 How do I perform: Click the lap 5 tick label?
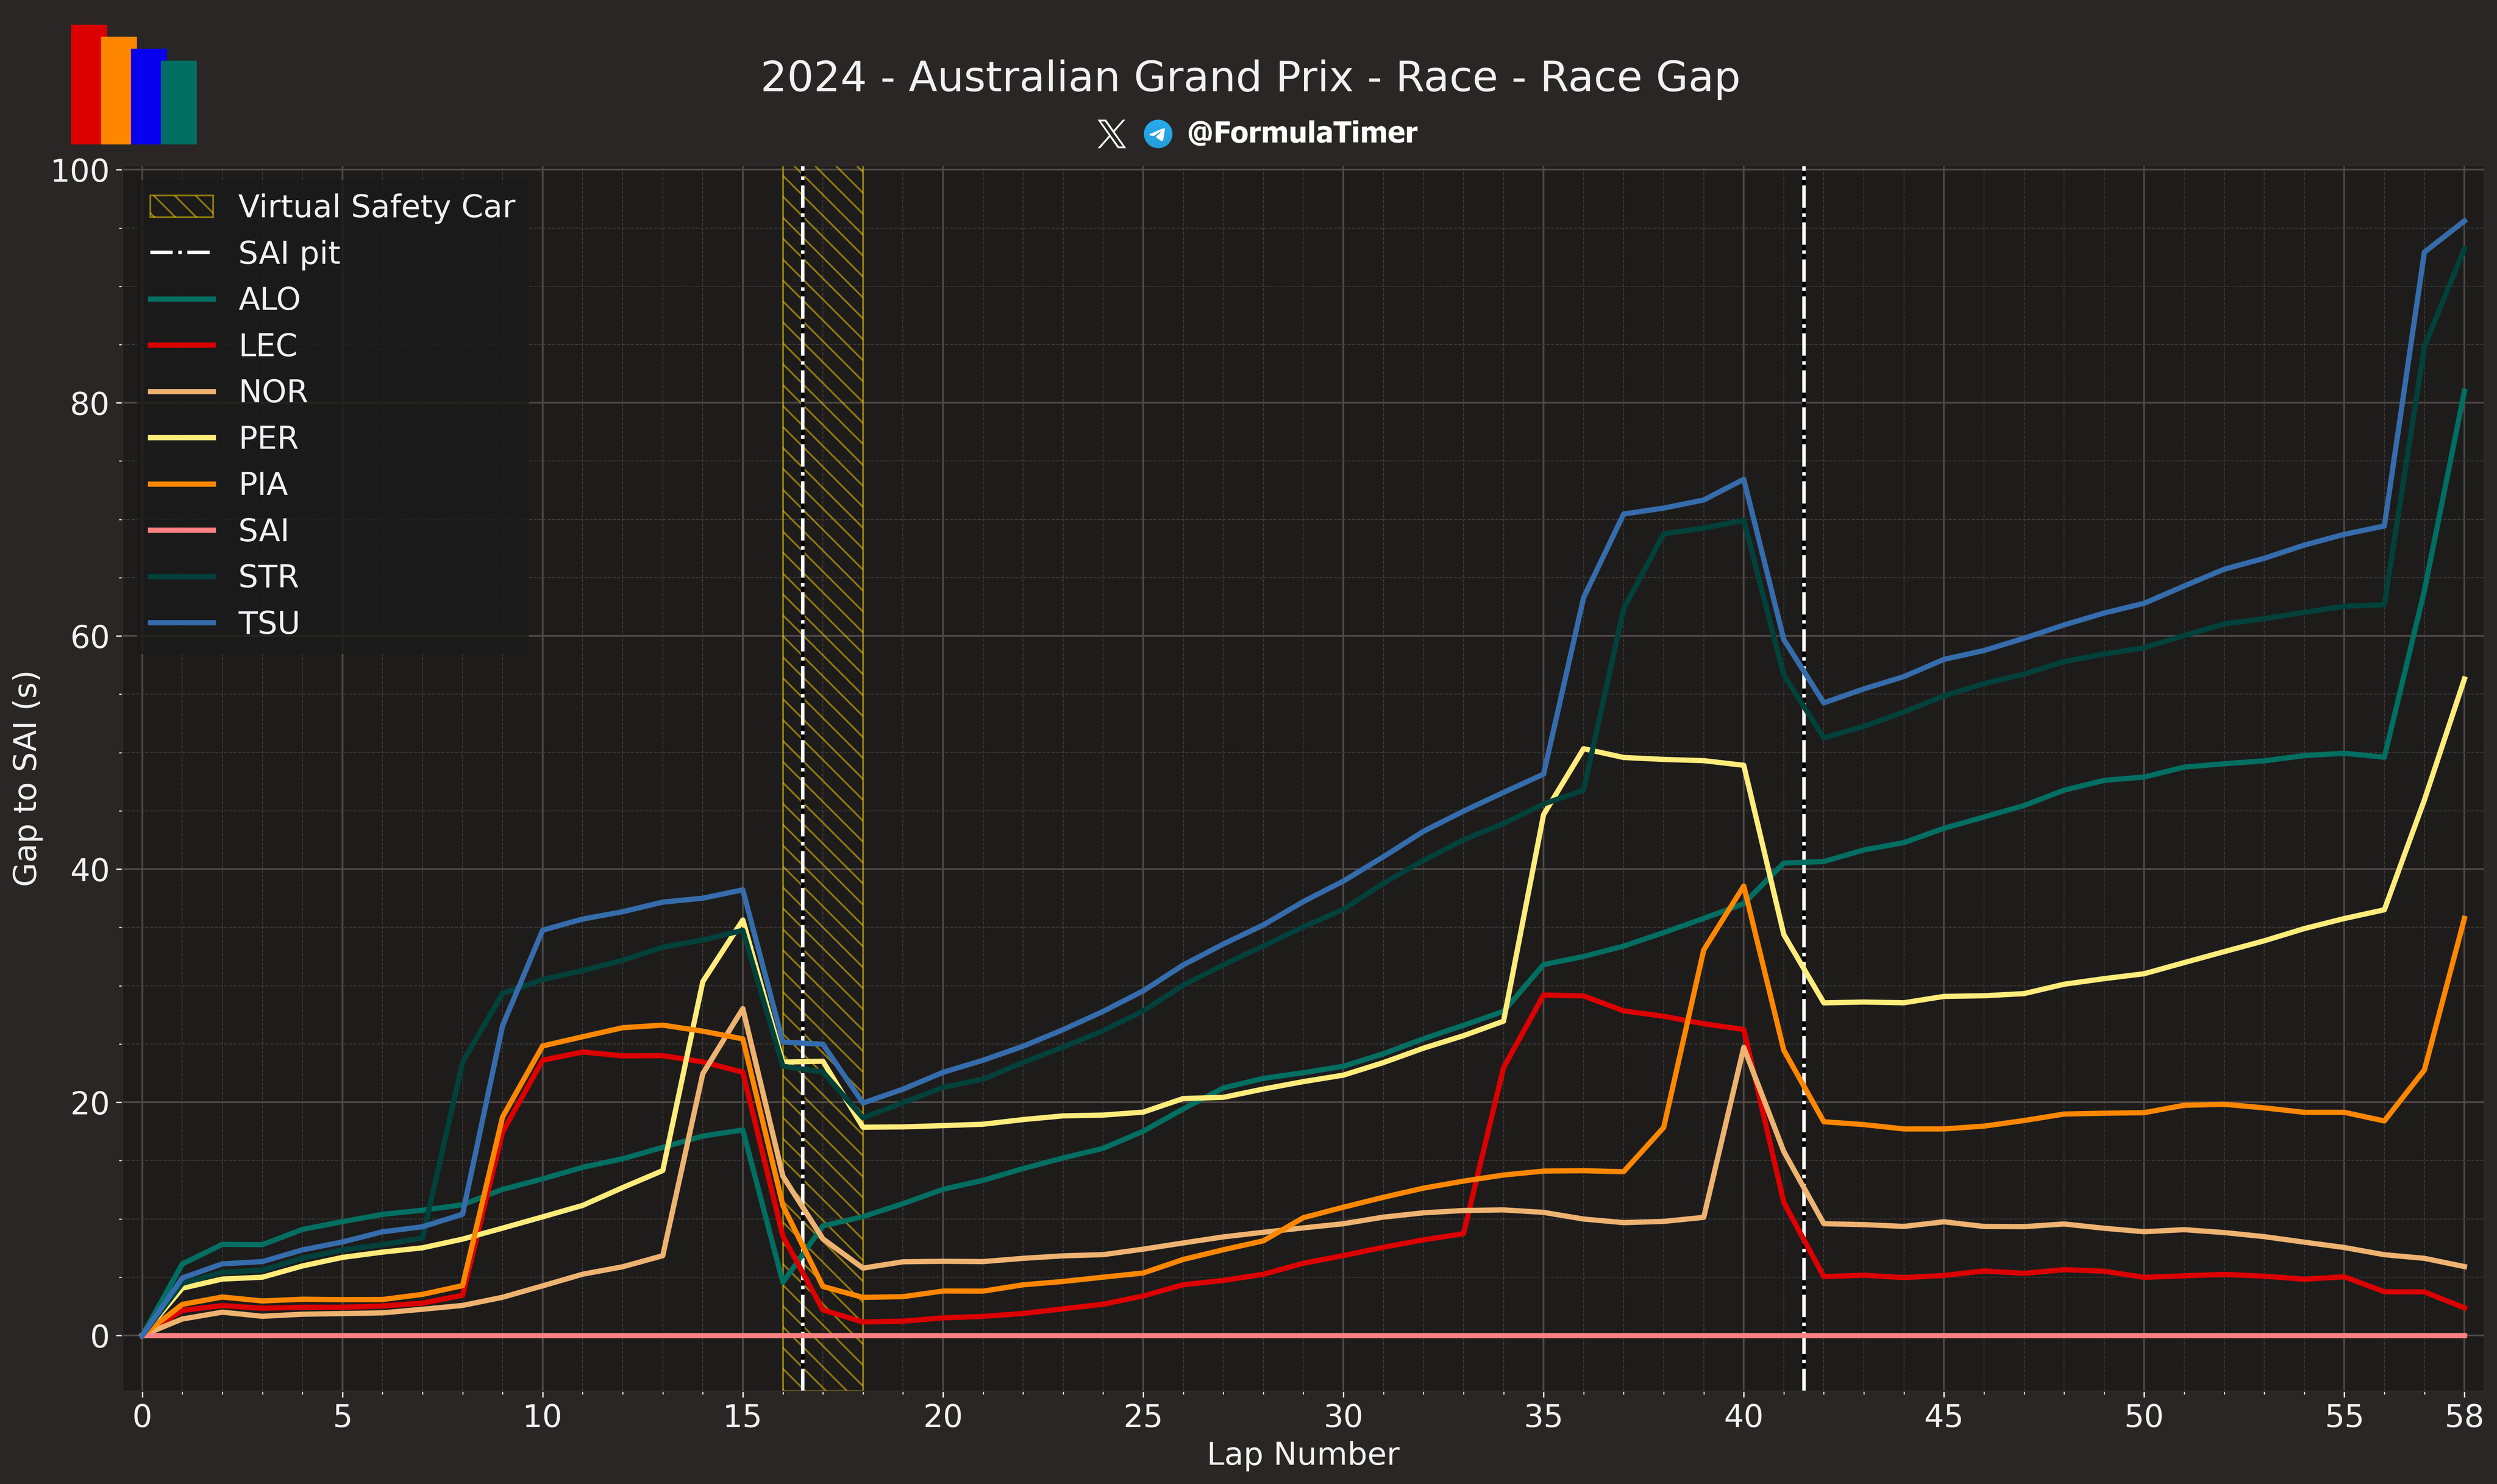[x=342, y=1416]
